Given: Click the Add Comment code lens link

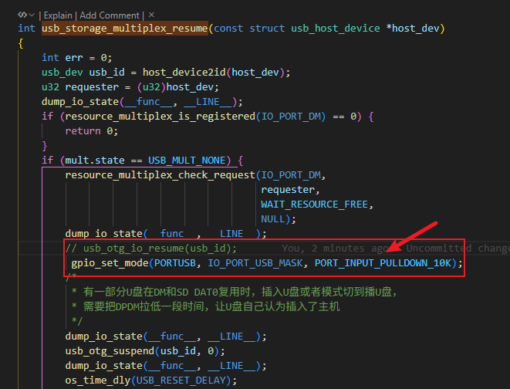Looking at the screenshot, I should [110, 15].
